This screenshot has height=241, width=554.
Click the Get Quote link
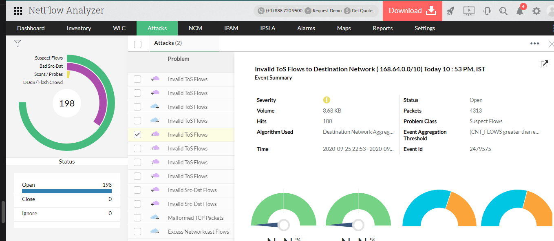tap(362, 11)
